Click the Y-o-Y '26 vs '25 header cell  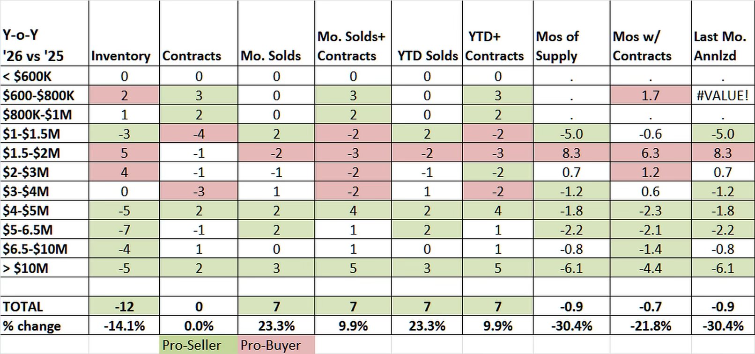tap(33, 46)
